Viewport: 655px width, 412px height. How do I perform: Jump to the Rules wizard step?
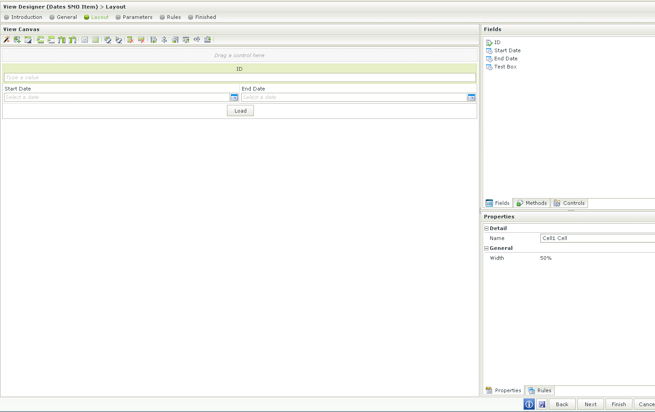click(x=170, y=17)
